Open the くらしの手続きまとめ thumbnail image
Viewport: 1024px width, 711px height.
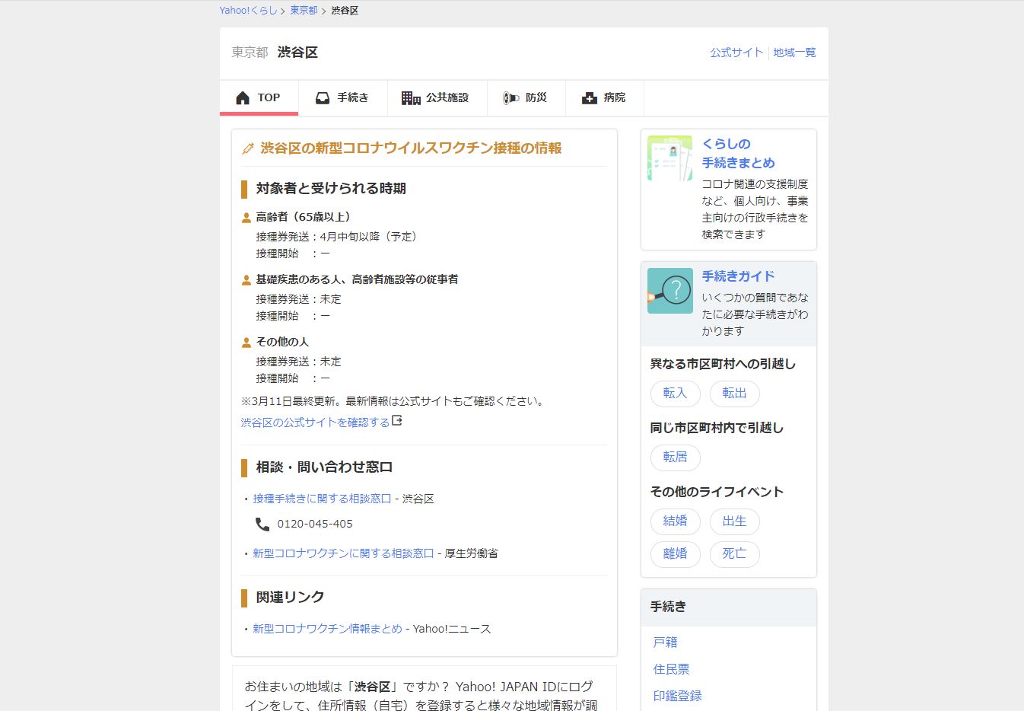pyautogui.click(x=669, y=158)
